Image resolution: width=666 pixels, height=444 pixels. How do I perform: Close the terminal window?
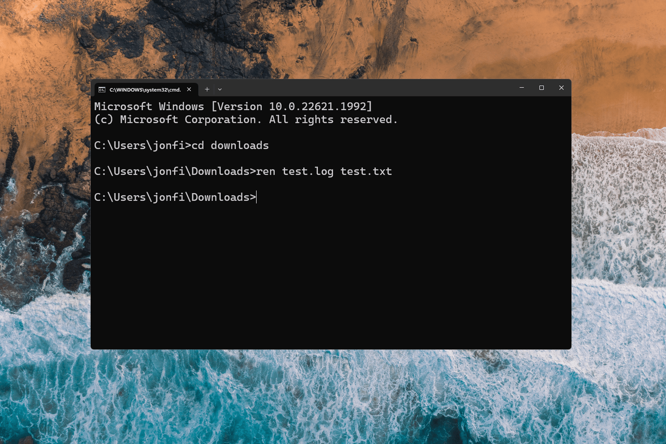(x=561, y=88)
